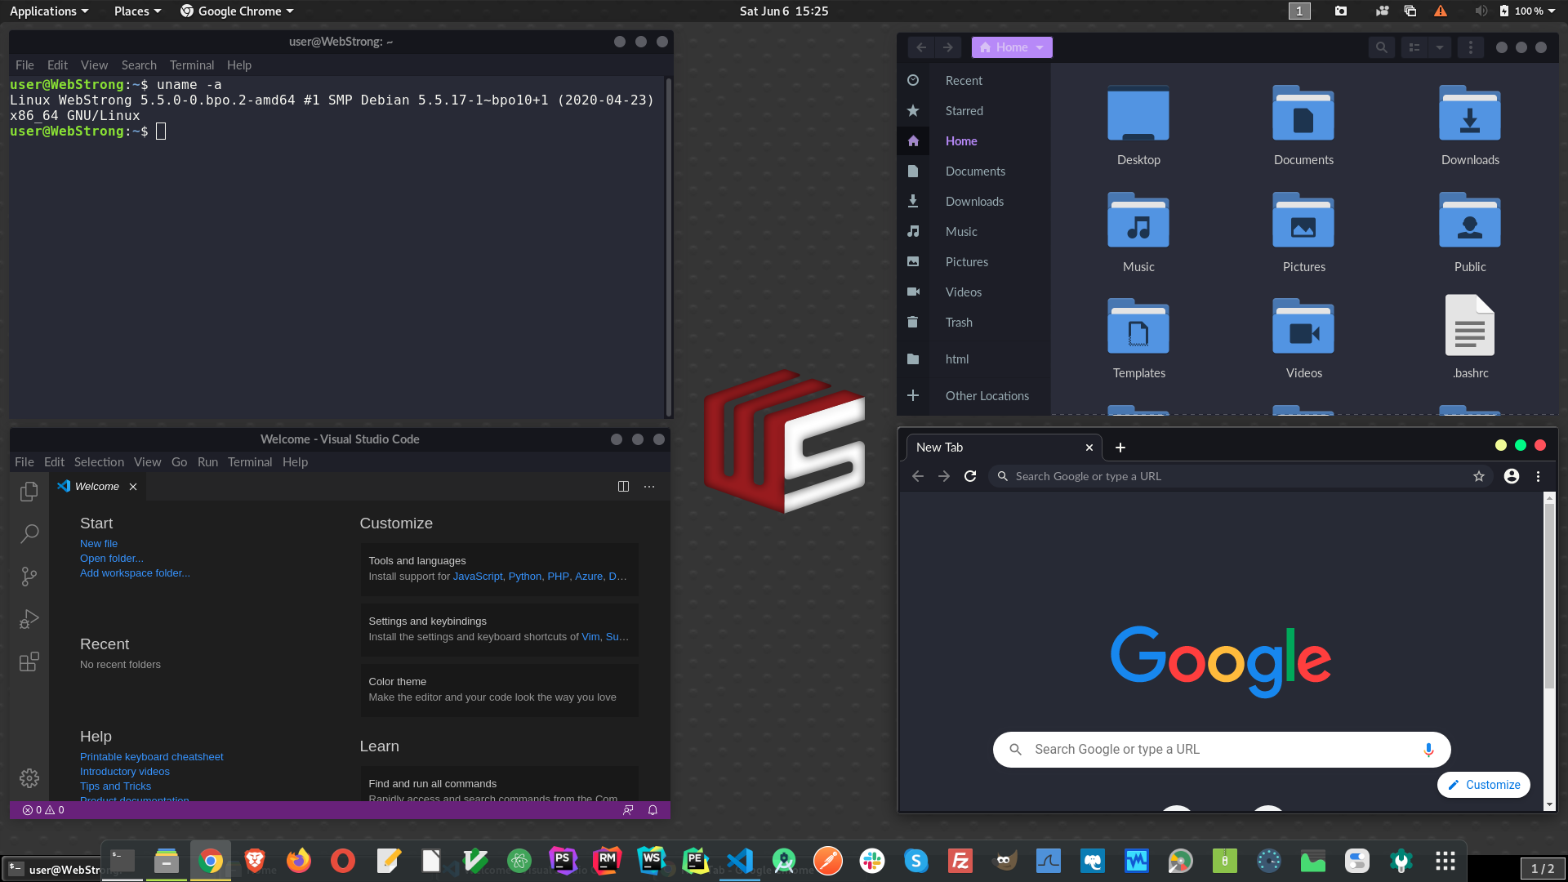Screen dimensions: 1568x882
Task: Click Add workspace folder... link
Action: [135, 573]
